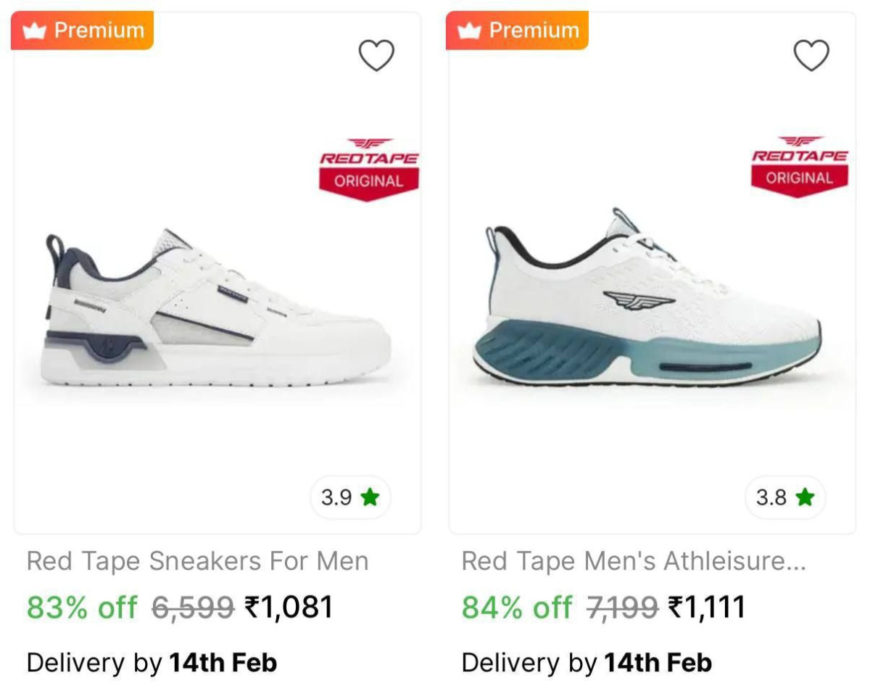Toggle wishlist heart on teal-sole athleisure shoe
Image resolution: width=870 pixels, height=691 pixels.
[811, 56]
